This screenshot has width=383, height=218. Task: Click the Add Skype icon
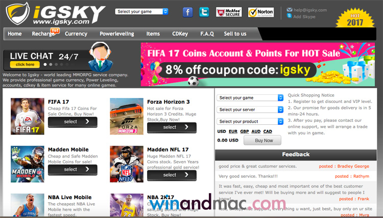(x=290, y=16)
